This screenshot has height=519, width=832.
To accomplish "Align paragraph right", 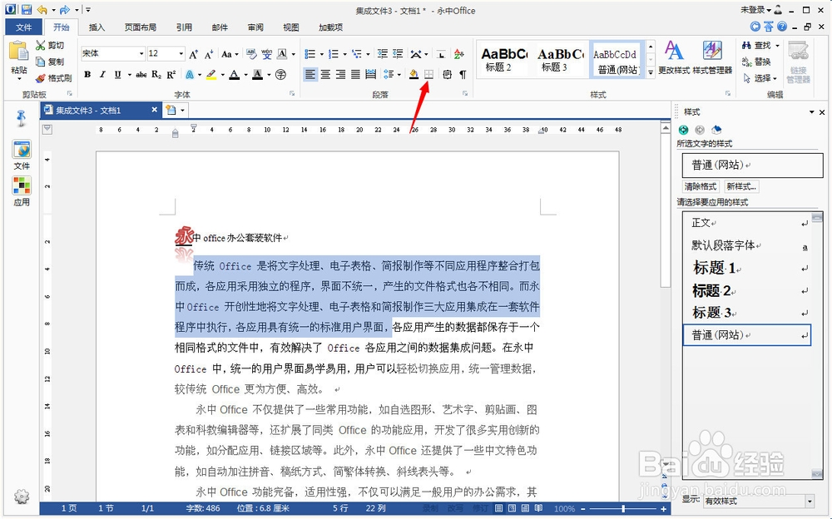I will [x=340, y=74].
